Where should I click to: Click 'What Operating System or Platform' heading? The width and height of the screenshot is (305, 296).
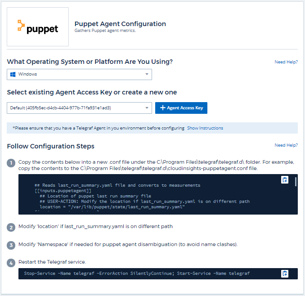[90, 62]
